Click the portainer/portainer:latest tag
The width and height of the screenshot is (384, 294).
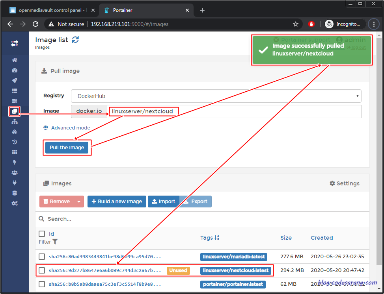click(233, 284)
